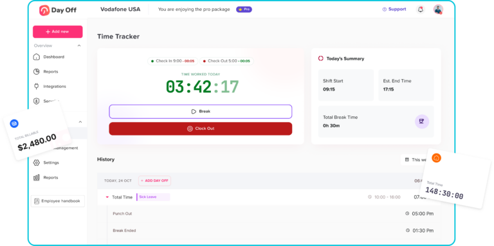
Task: Click the 03:42:17 timer display
Action: [202, 87]
